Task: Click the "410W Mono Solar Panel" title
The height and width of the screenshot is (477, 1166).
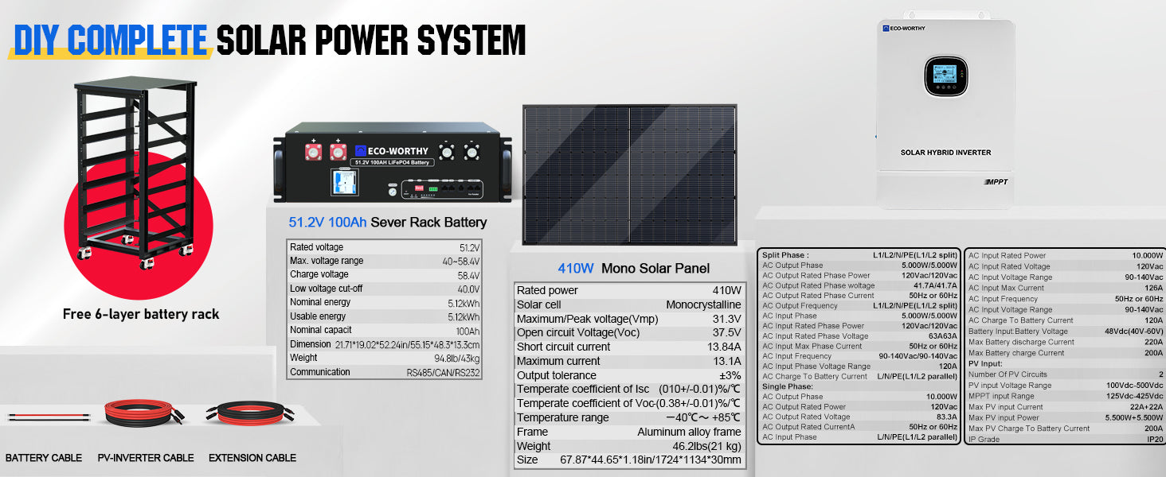Action: click(633, 268)
